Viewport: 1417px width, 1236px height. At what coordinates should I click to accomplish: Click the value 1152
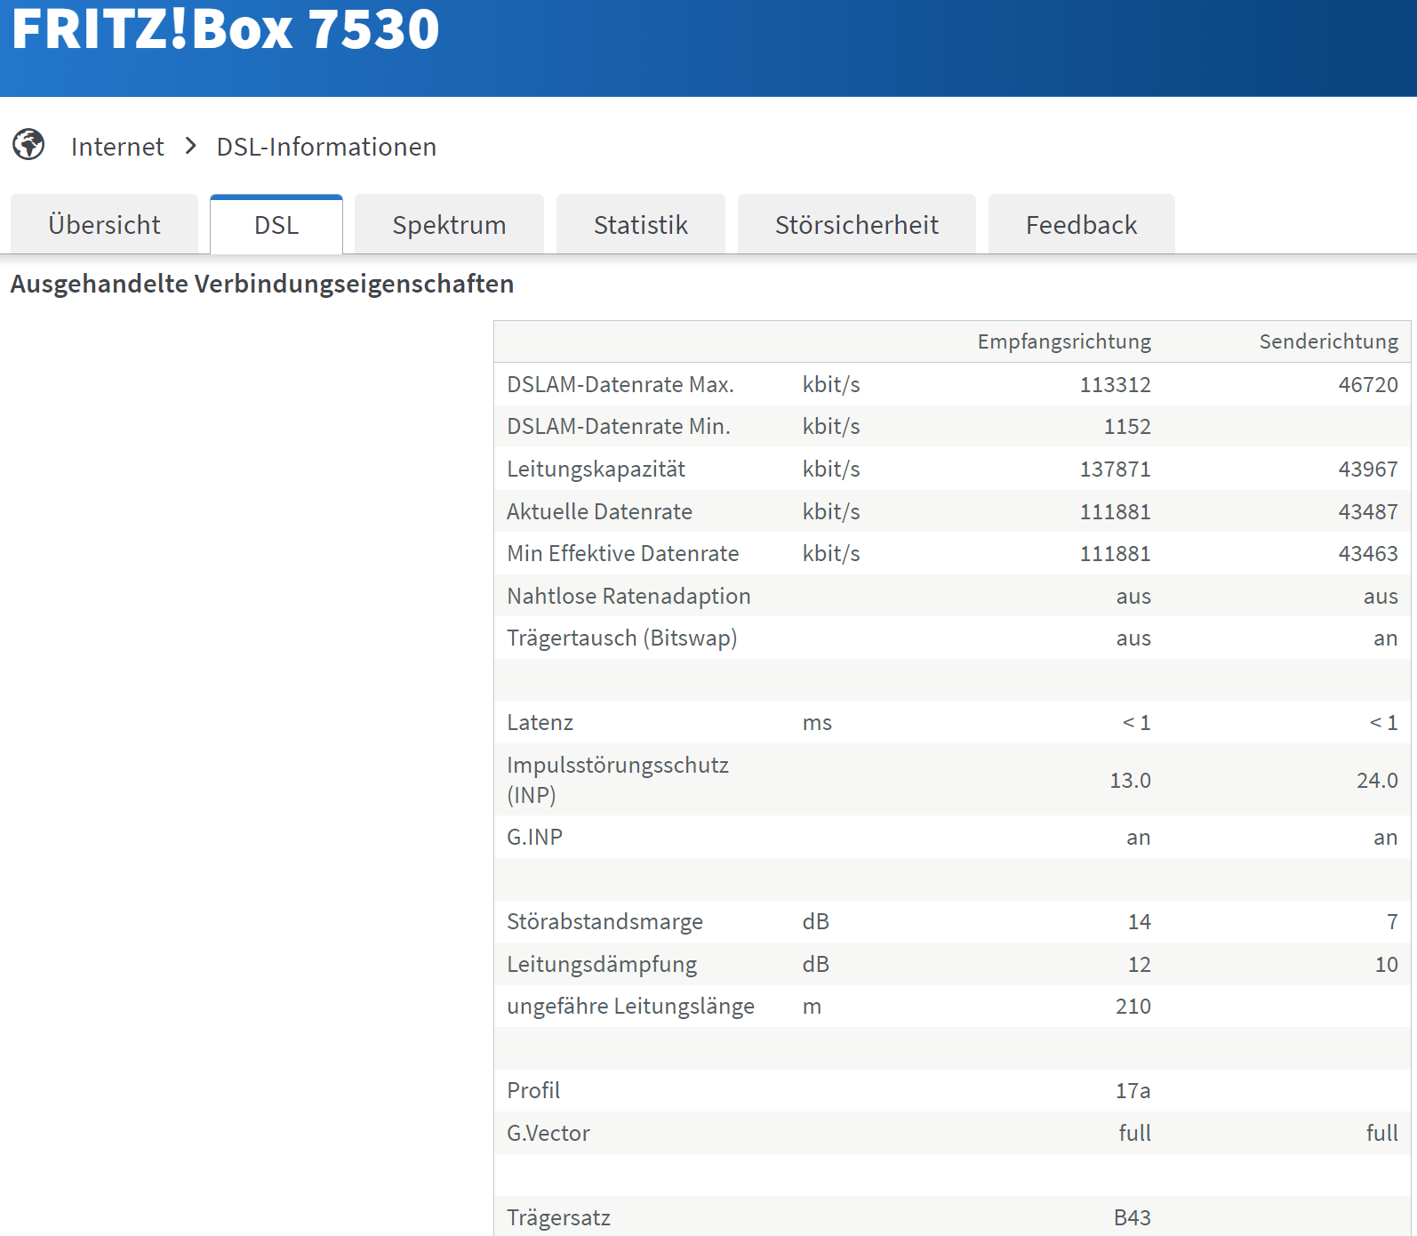pyautogui.click(x=1127, y=426)
